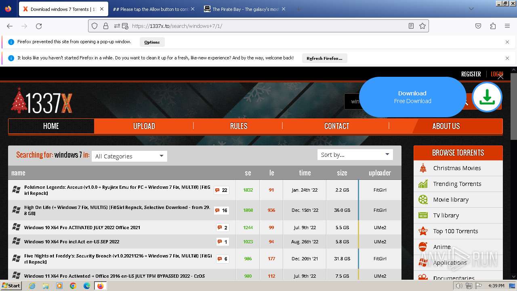Dismiss the Refresh Firefox notification bar

(507, 58)
